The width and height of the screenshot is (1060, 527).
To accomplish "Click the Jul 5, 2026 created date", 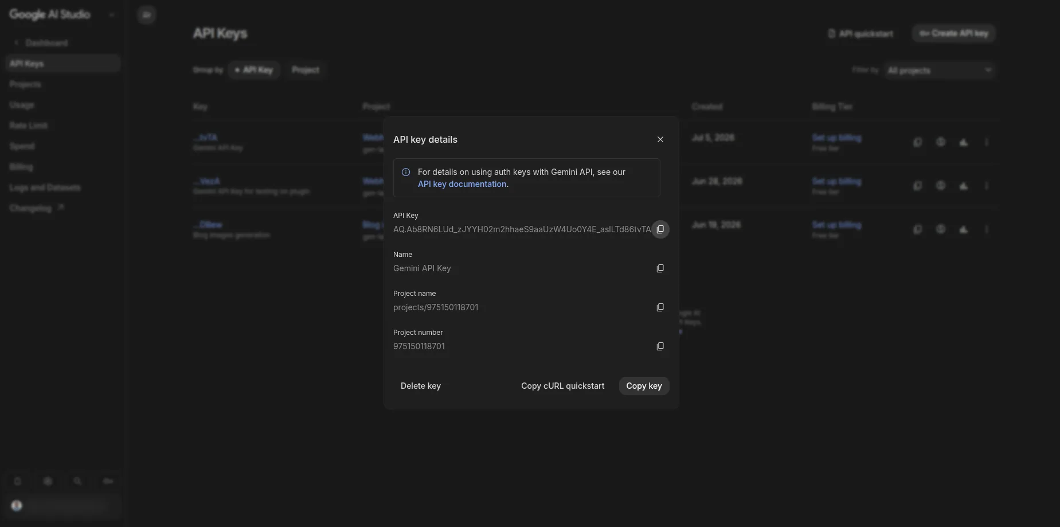I will point(713,138).
